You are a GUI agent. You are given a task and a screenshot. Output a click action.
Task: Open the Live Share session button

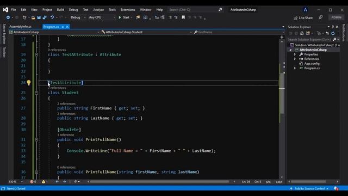303,18
